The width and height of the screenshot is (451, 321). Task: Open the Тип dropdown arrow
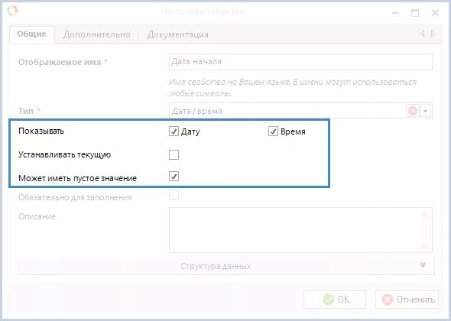tap(426, 111)
